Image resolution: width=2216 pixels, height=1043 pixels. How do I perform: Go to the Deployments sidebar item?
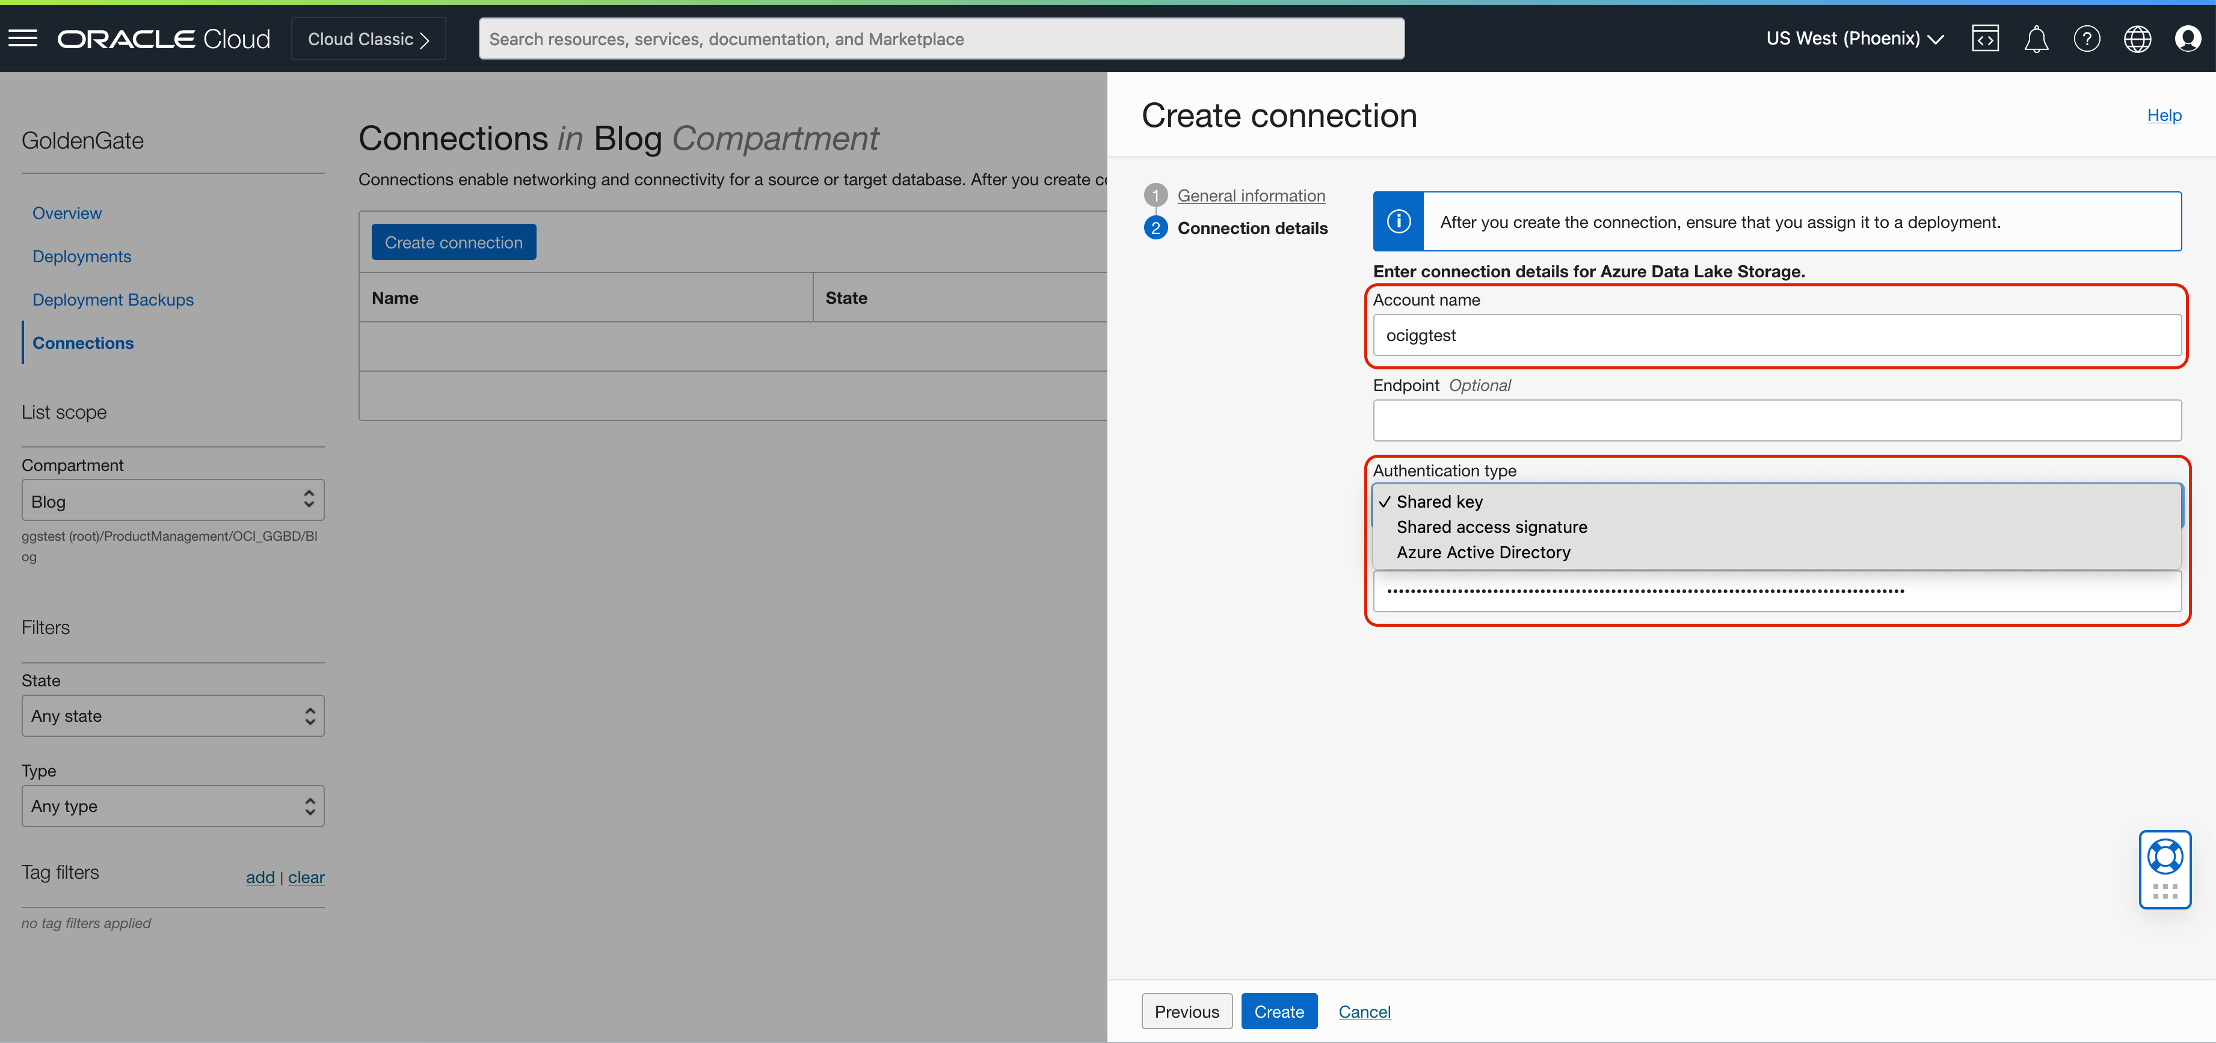[82, 256]
